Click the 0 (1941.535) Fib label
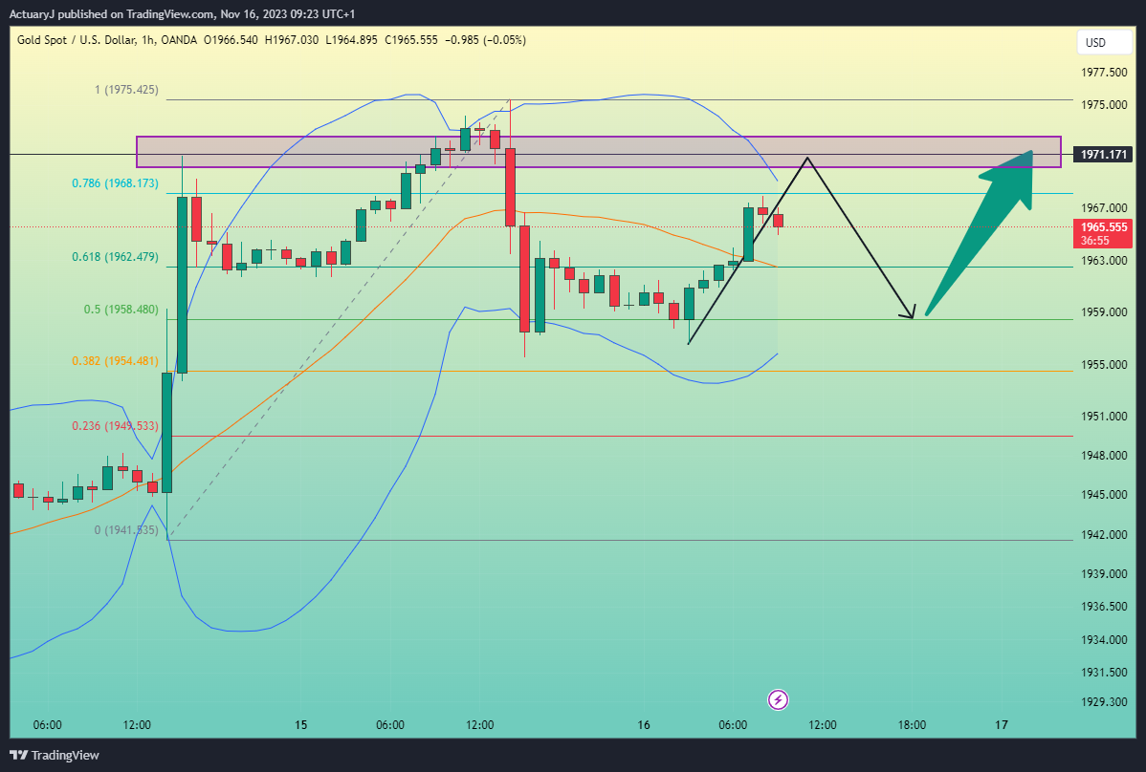Viewport: 1146px width, 772px height. point(126,529)
